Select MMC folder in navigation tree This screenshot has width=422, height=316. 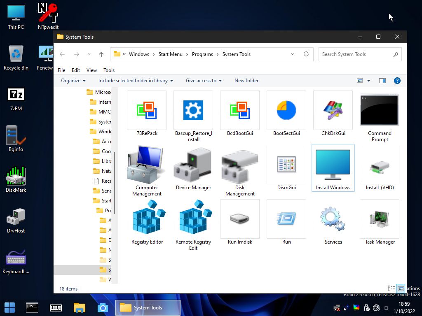[100, 112]
